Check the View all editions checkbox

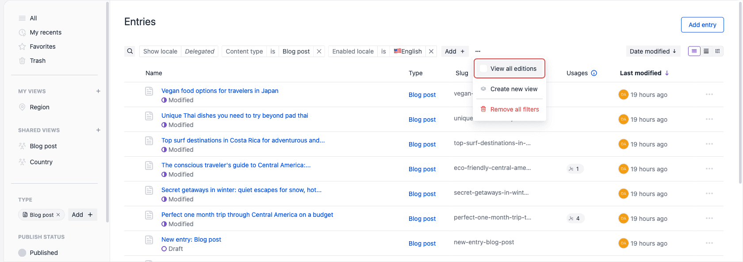pos(483,69)
